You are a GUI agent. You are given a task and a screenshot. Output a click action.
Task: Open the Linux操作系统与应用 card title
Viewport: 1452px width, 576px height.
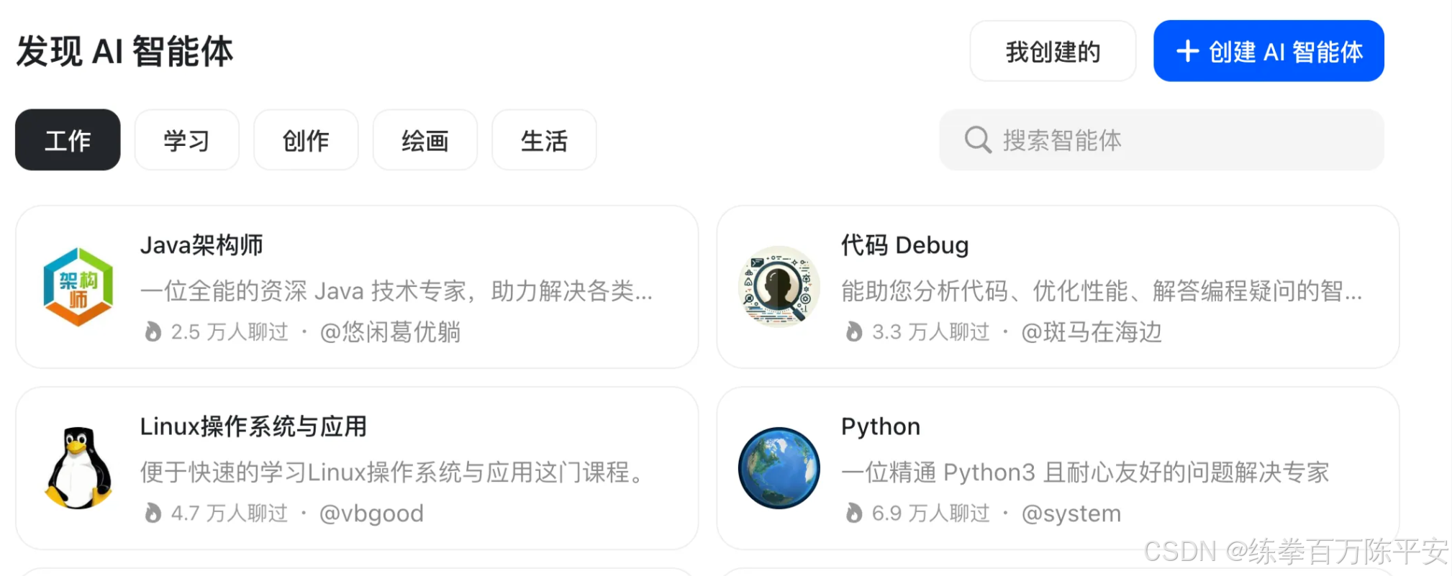(x=253, y=426)
